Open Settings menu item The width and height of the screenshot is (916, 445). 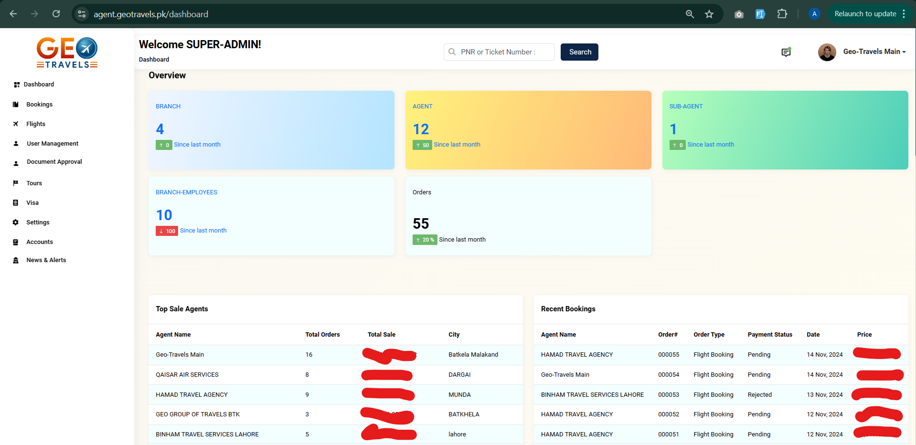point(38,222)
